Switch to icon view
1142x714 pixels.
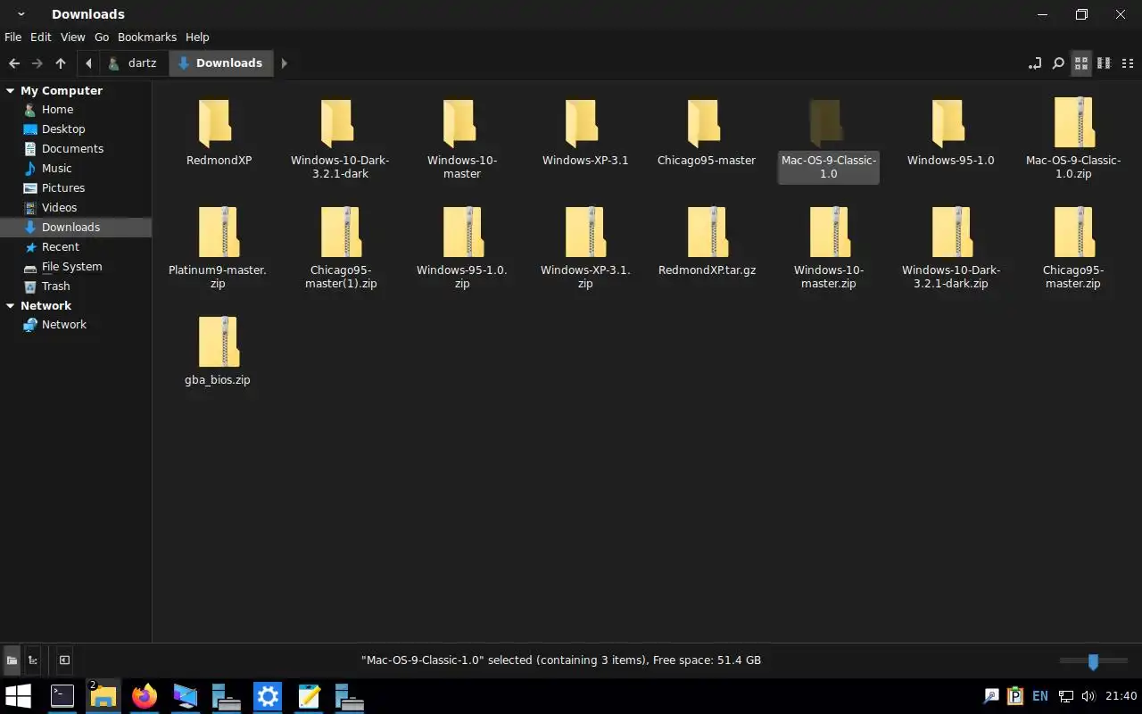[1081, 63]
